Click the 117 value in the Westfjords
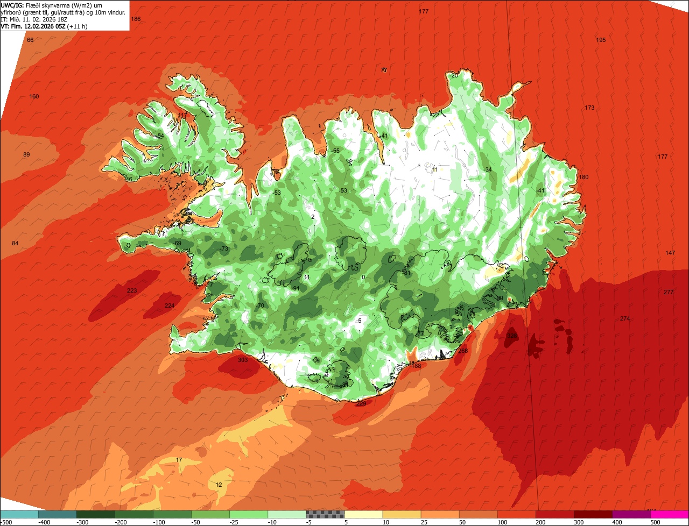 [182, 115]
